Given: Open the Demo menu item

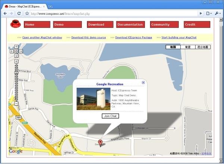Looking at the screenshot, I should pos(67,25).
